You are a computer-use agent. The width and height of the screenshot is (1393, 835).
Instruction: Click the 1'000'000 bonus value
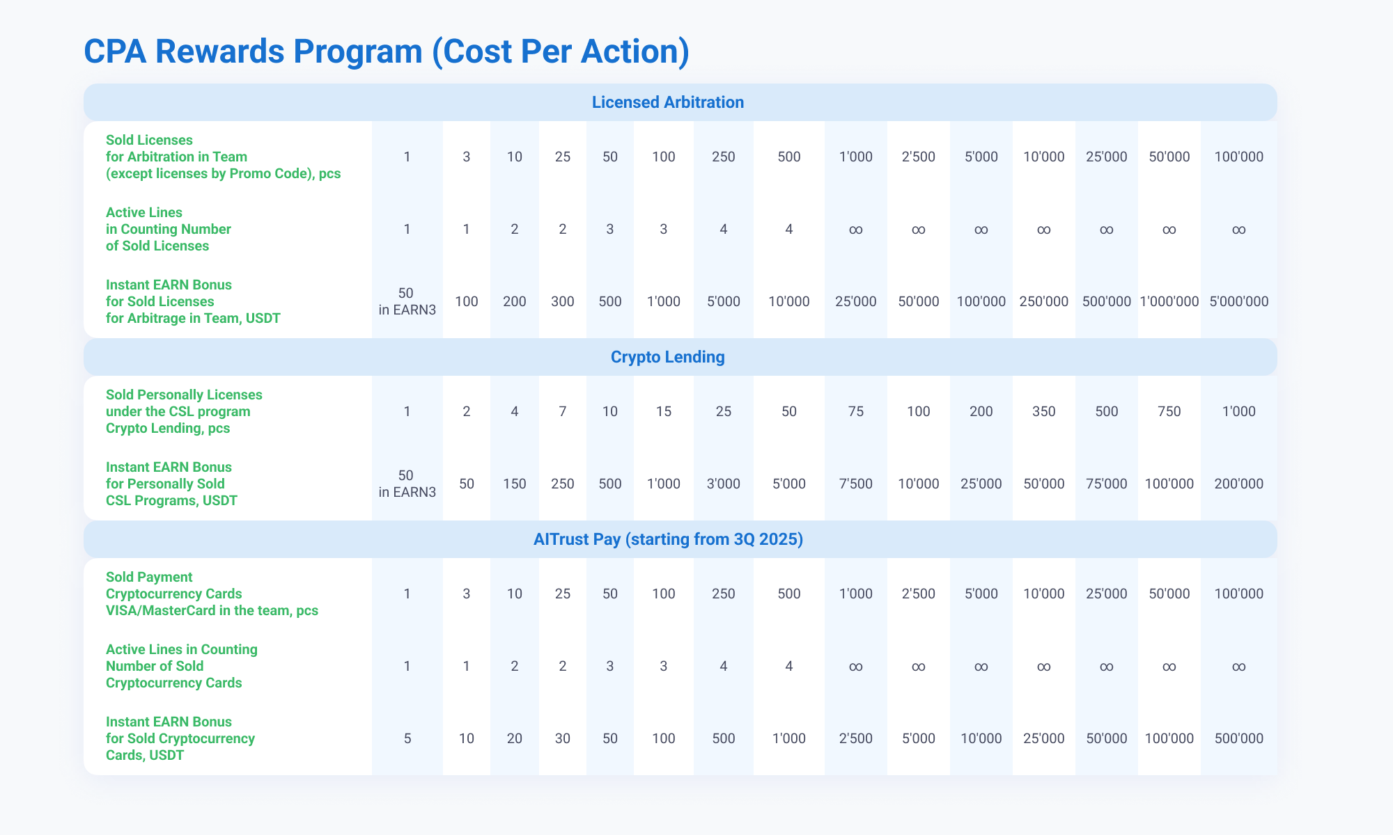tap(1169, 301)
